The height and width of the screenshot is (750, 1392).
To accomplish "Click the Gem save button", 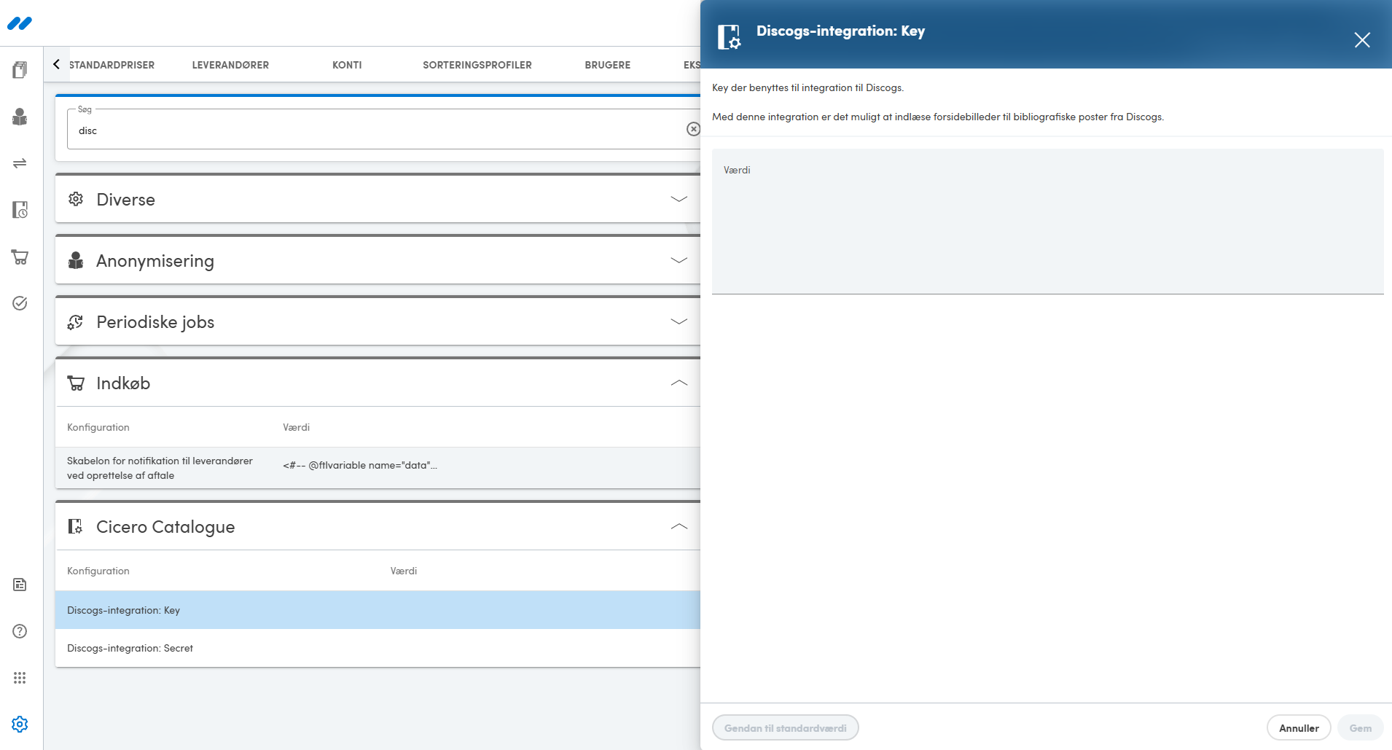I will [1360, 727].
